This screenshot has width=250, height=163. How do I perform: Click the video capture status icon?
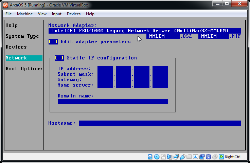coord(202,157)
